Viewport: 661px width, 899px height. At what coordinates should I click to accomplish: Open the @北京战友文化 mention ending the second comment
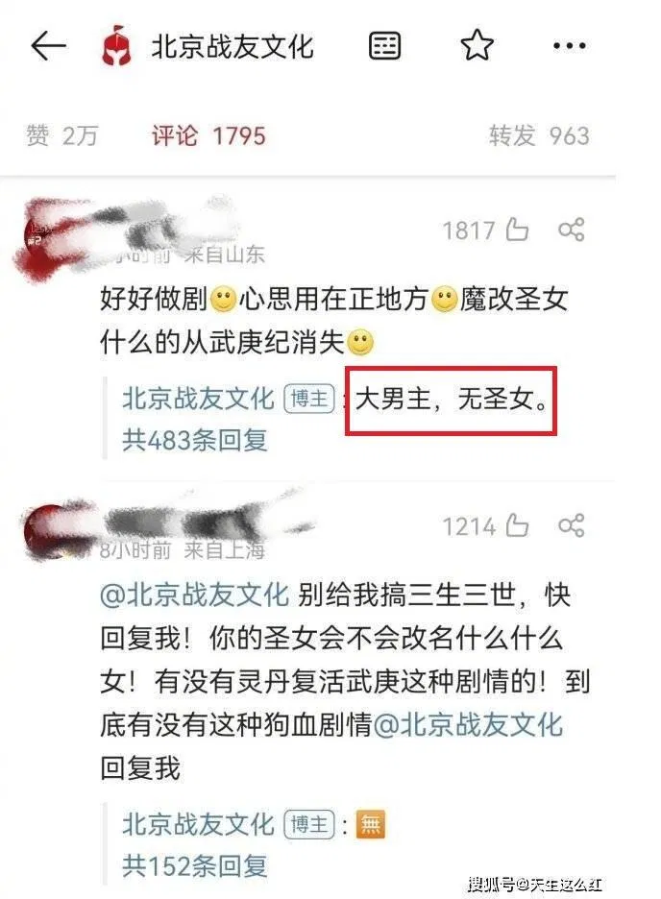click(469, 724)
